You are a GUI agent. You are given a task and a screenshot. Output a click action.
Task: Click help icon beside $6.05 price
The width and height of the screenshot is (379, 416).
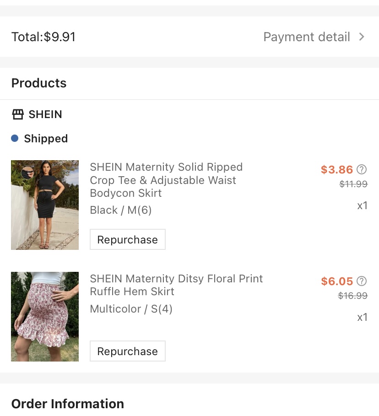tap(362, 281)
